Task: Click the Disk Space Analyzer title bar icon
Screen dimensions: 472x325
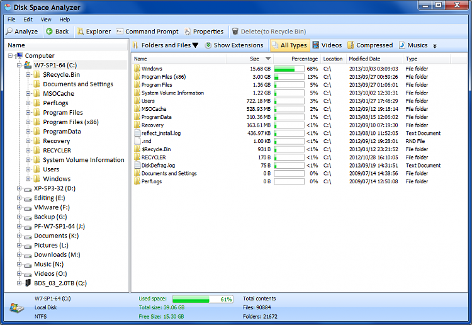Action: (x=8, y=7)
